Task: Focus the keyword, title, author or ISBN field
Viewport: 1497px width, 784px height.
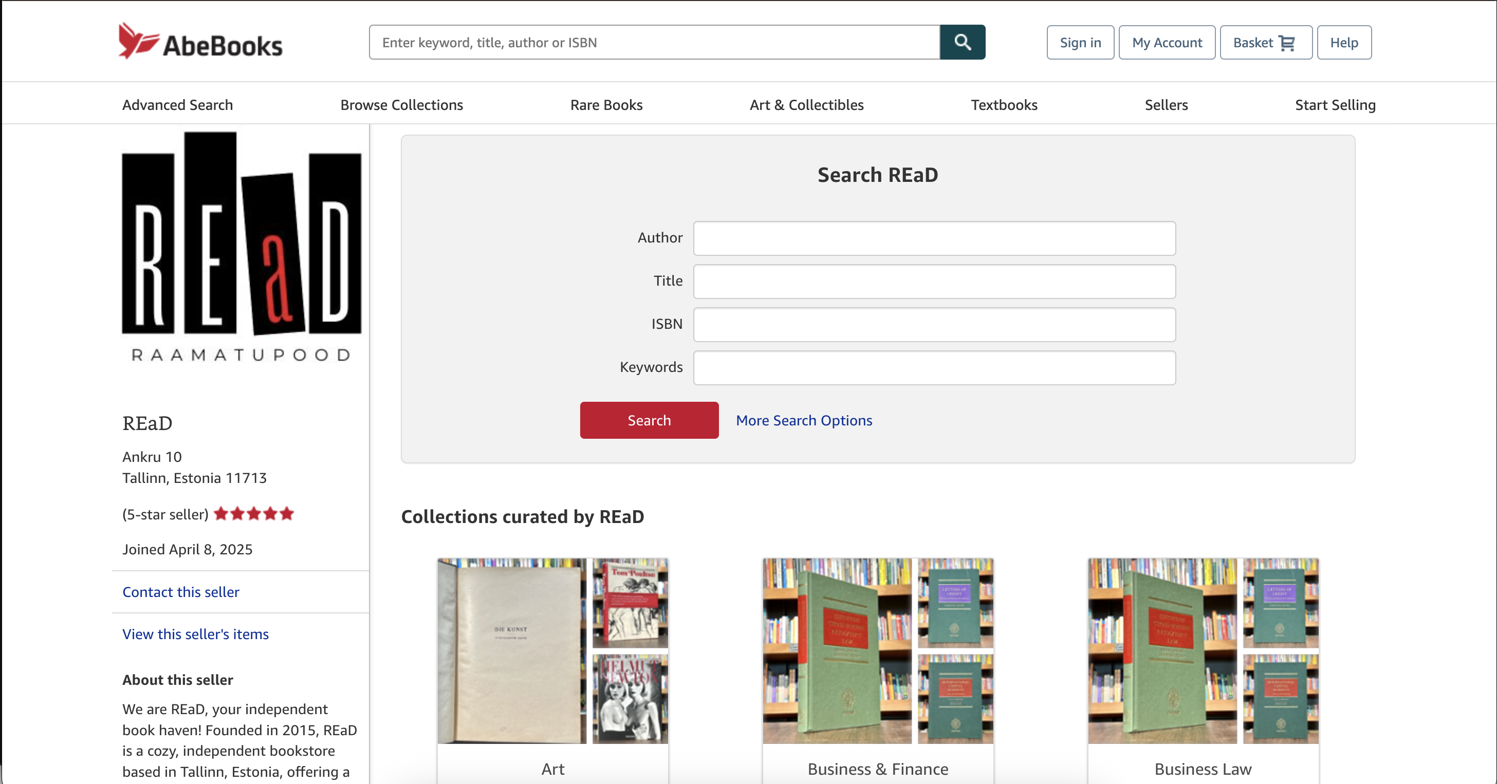Action: [654, 43]
